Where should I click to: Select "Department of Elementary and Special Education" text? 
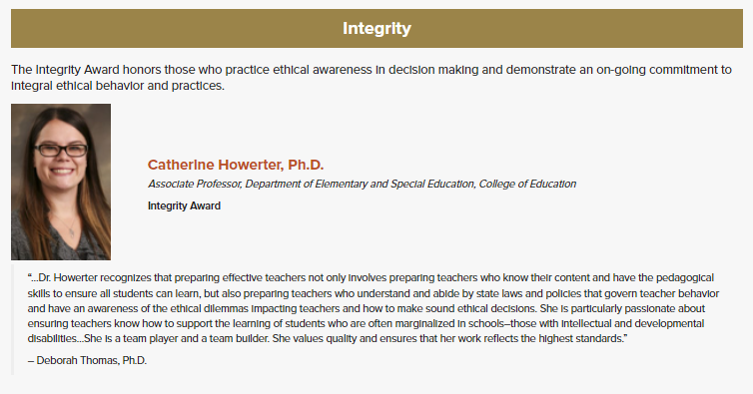361,184
